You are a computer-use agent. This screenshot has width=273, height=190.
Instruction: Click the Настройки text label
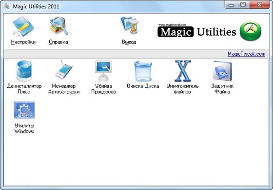pyautogui.click(x=23, y=42)
